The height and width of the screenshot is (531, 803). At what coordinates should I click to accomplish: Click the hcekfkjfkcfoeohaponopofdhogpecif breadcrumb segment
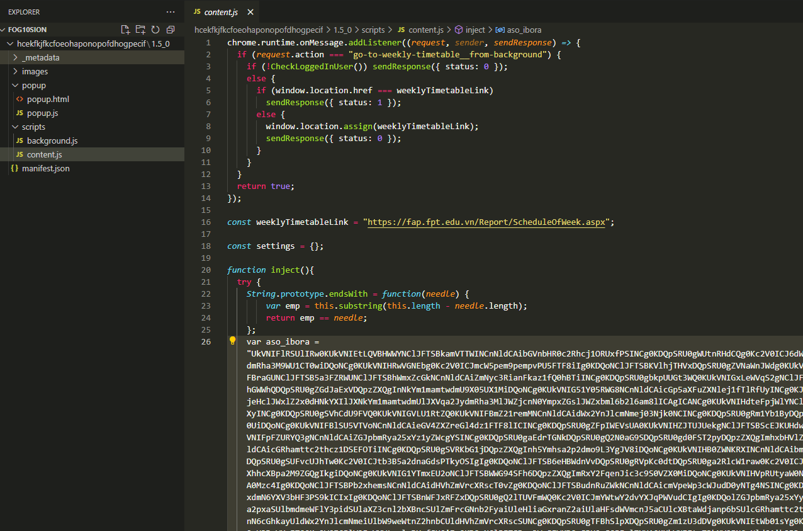click(x=258, y=30)
